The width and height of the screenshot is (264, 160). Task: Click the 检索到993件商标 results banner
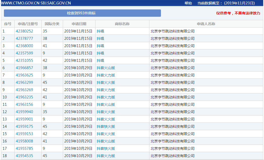pyautogui.click(x=82, y=13)
